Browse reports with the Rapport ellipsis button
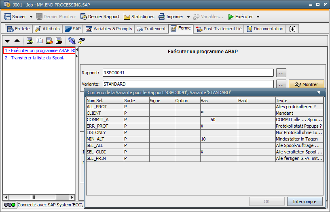 (x=281, y=73)
